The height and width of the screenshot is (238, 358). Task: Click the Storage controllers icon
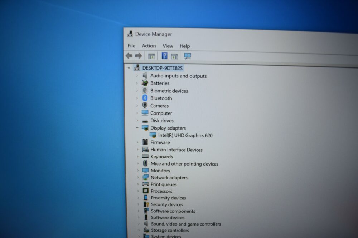(146, 230)
